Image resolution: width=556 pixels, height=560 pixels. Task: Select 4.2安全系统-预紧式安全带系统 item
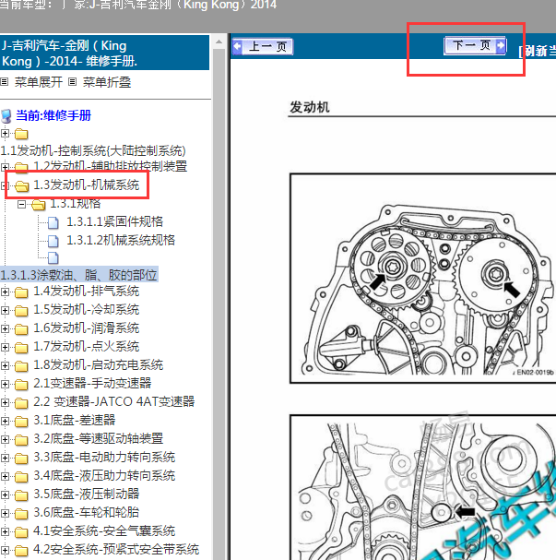point(116,549)
